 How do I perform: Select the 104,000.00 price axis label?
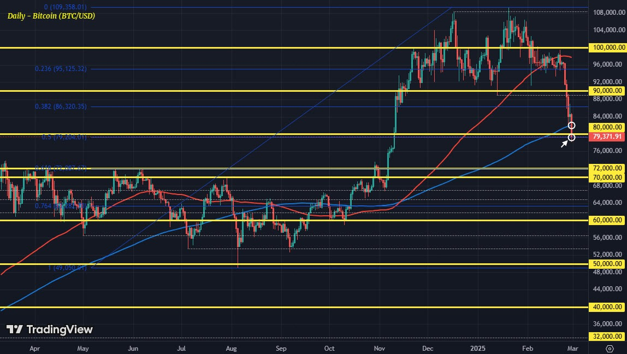point(609,29)
